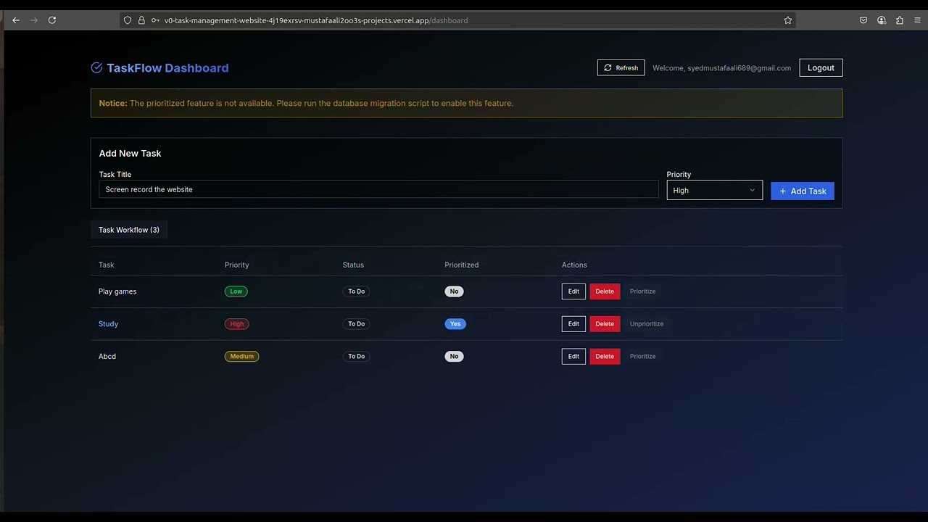
Task: Edit the Study task
Action: click(573, 323)
